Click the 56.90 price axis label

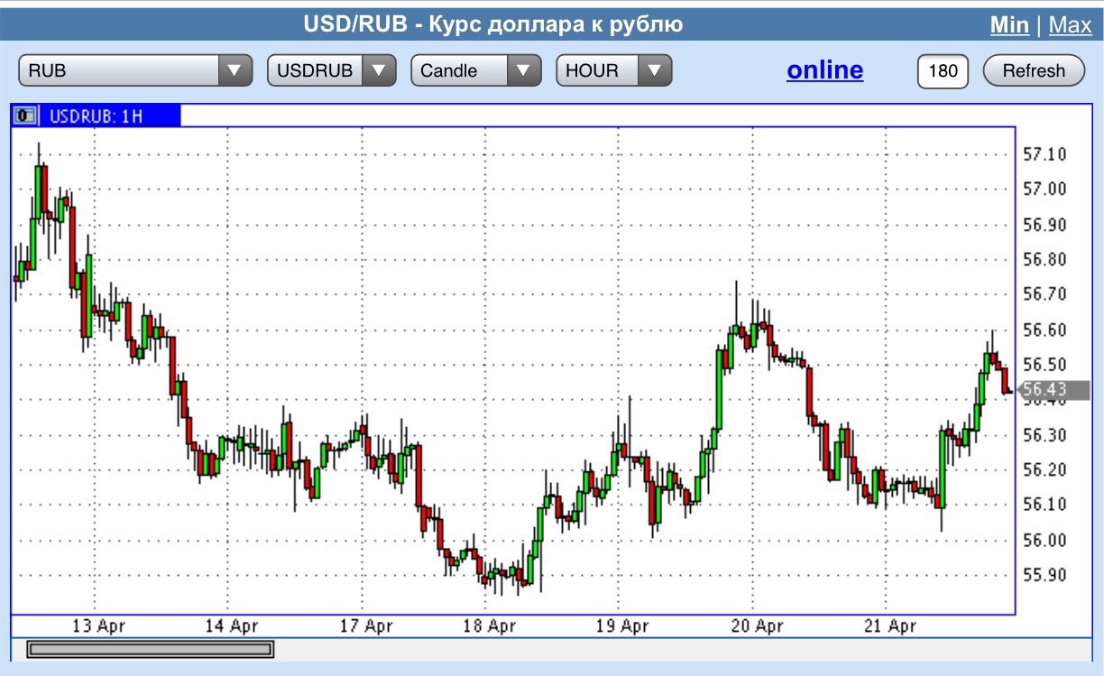1044,225
